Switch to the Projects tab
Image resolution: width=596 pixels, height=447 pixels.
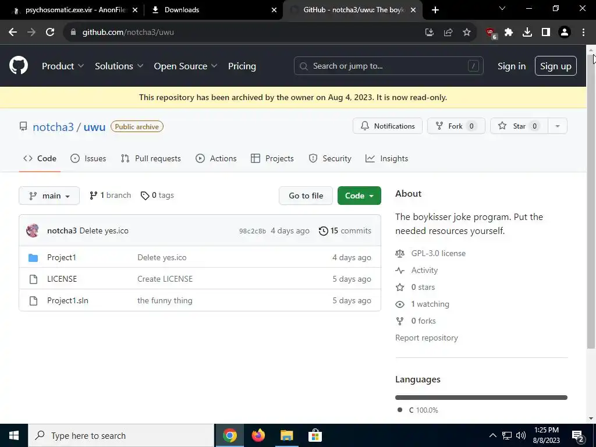point(272,158)
